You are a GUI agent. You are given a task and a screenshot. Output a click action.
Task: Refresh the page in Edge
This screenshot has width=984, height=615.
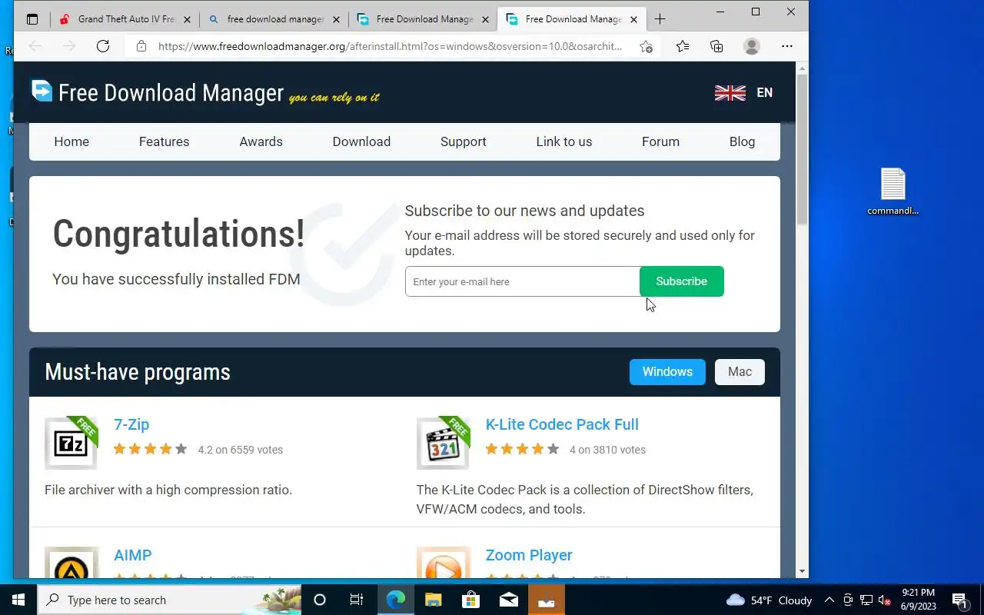pos(103,46)
